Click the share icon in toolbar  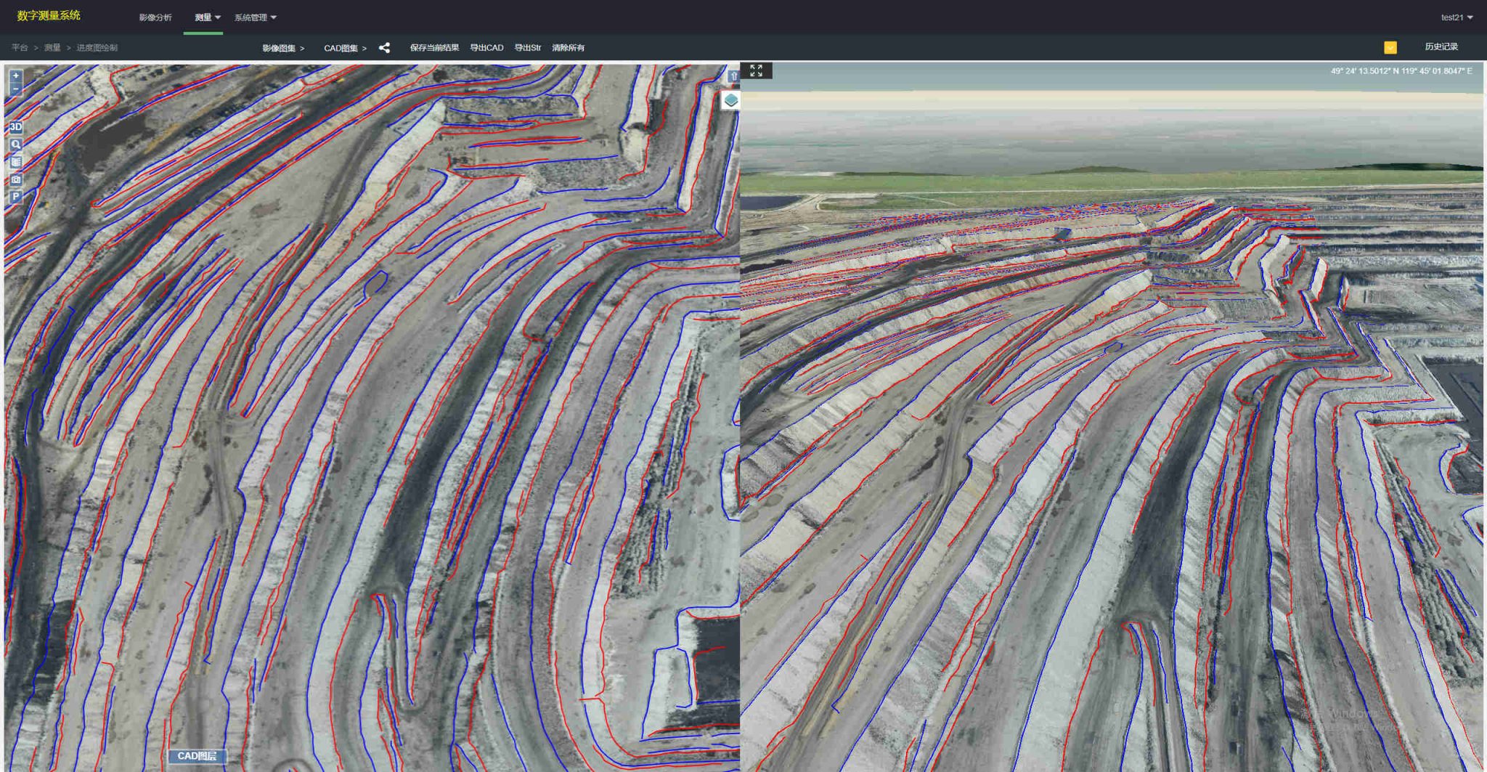pos(384,48)
